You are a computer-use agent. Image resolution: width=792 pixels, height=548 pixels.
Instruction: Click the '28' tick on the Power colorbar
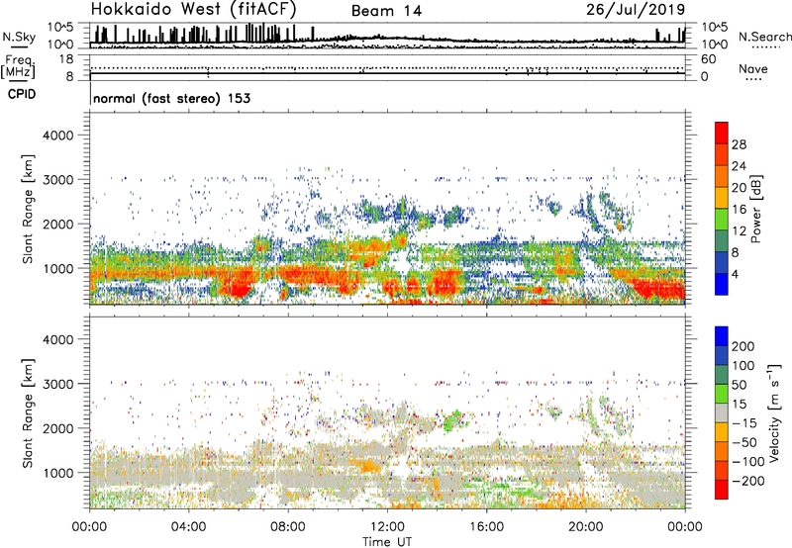tap(739, 144)
